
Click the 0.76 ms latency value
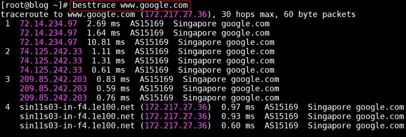coord(113,98)
